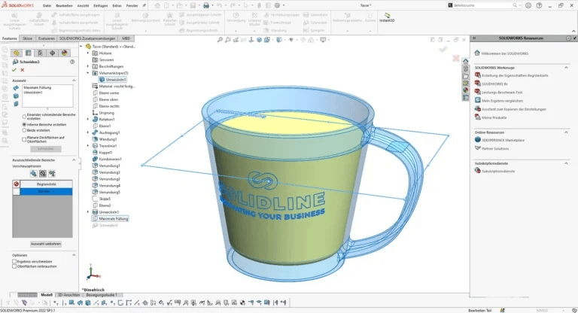Screen dimensions: 578x313
Task: Expand the Volumenkörper(1) tree node
Action: tap(89, 73)
